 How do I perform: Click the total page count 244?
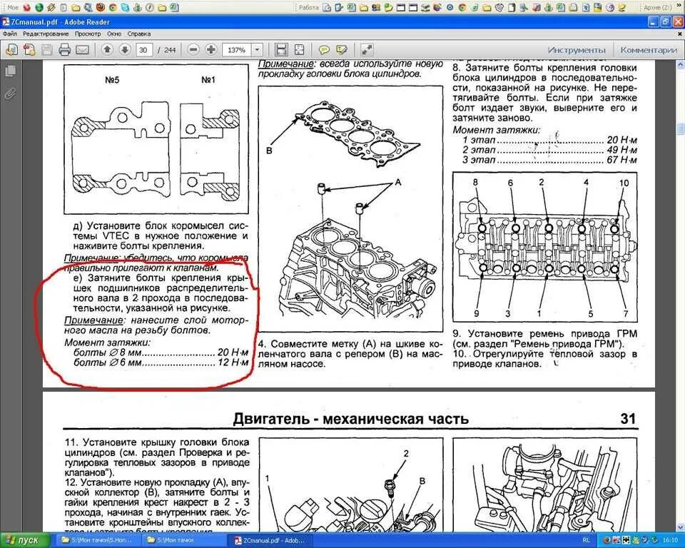click(x=170, y=50)
